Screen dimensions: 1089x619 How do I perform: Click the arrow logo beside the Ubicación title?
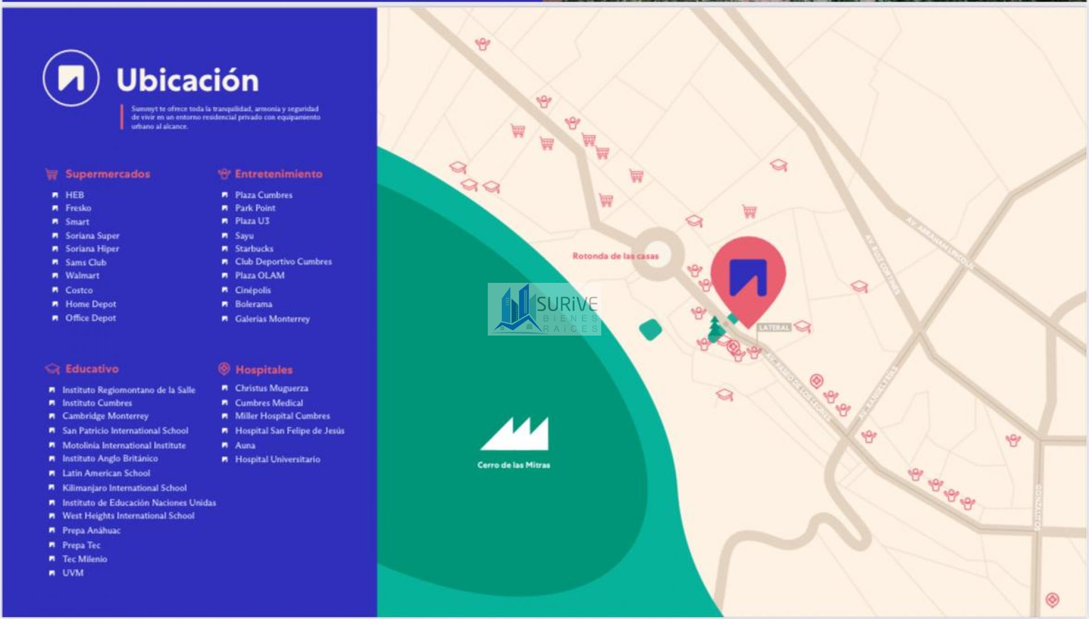pos(71,78)
